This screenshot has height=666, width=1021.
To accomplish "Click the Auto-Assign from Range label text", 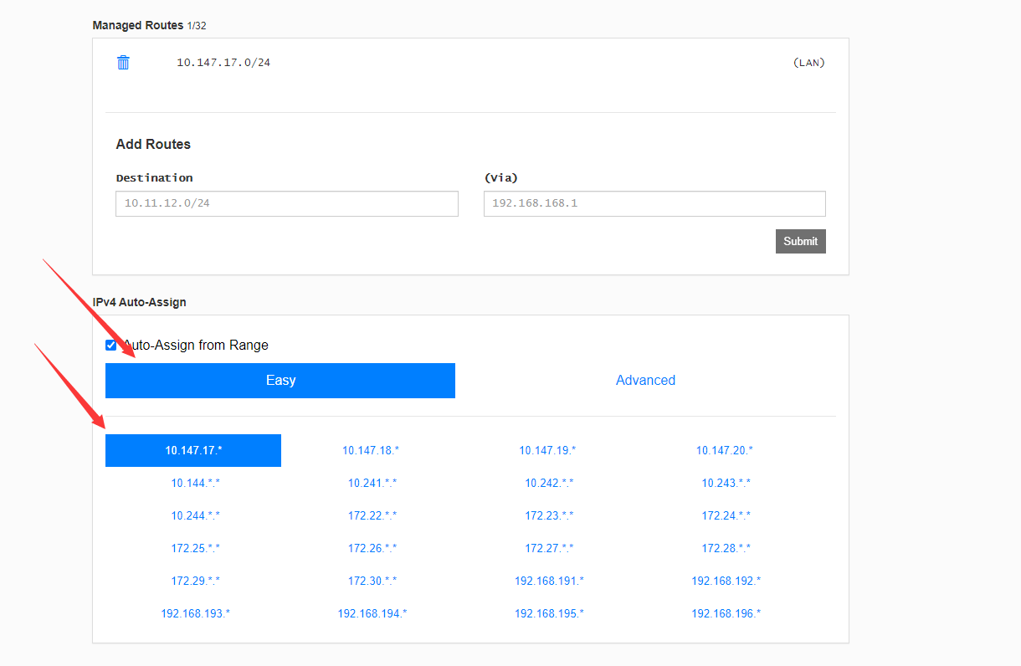I will [196, 346].
